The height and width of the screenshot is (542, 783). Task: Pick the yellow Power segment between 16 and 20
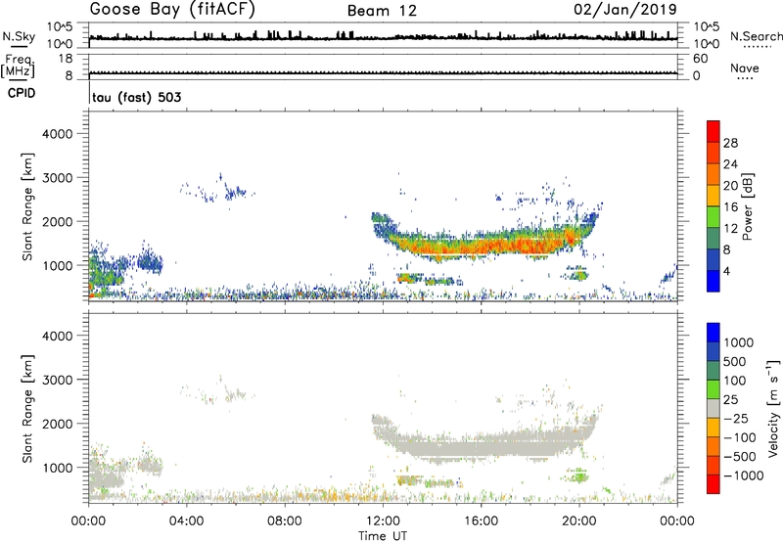714,196
